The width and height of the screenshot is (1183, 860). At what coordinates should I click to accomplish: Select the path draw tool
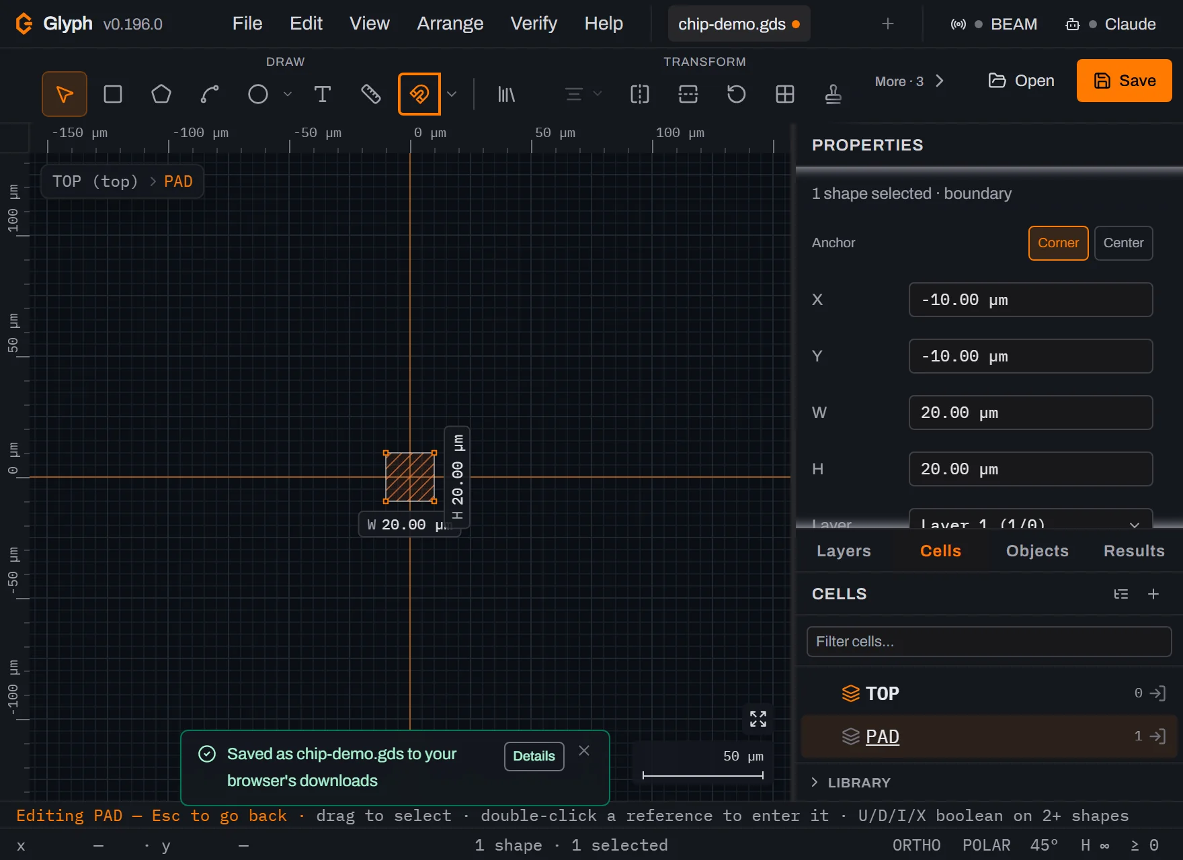(210, 94)
